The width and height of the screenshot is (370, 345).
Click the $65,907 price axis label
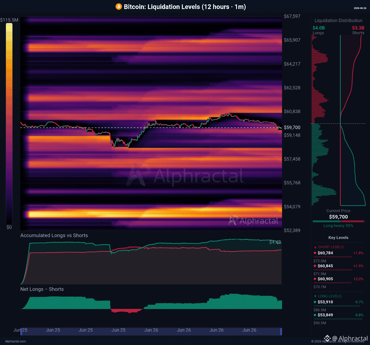(292, 40)
